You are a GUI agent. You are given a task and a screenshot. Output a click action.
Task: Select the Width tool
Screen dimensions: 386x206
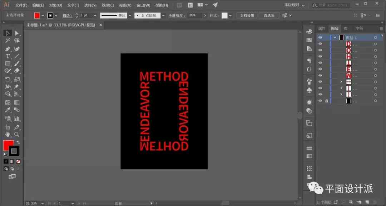click(x=8, y=87)
